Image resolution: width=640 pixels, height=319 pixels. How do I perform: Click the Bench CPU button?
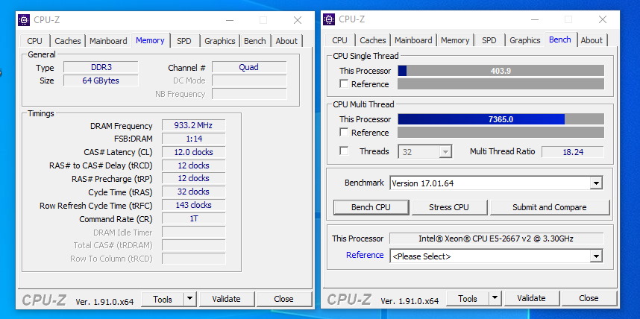(x=371, y=207)
